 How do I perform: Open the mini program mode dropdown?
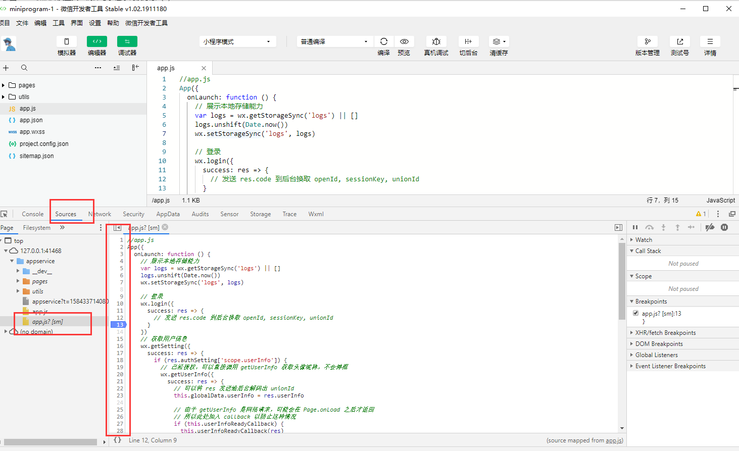point(237,41)
